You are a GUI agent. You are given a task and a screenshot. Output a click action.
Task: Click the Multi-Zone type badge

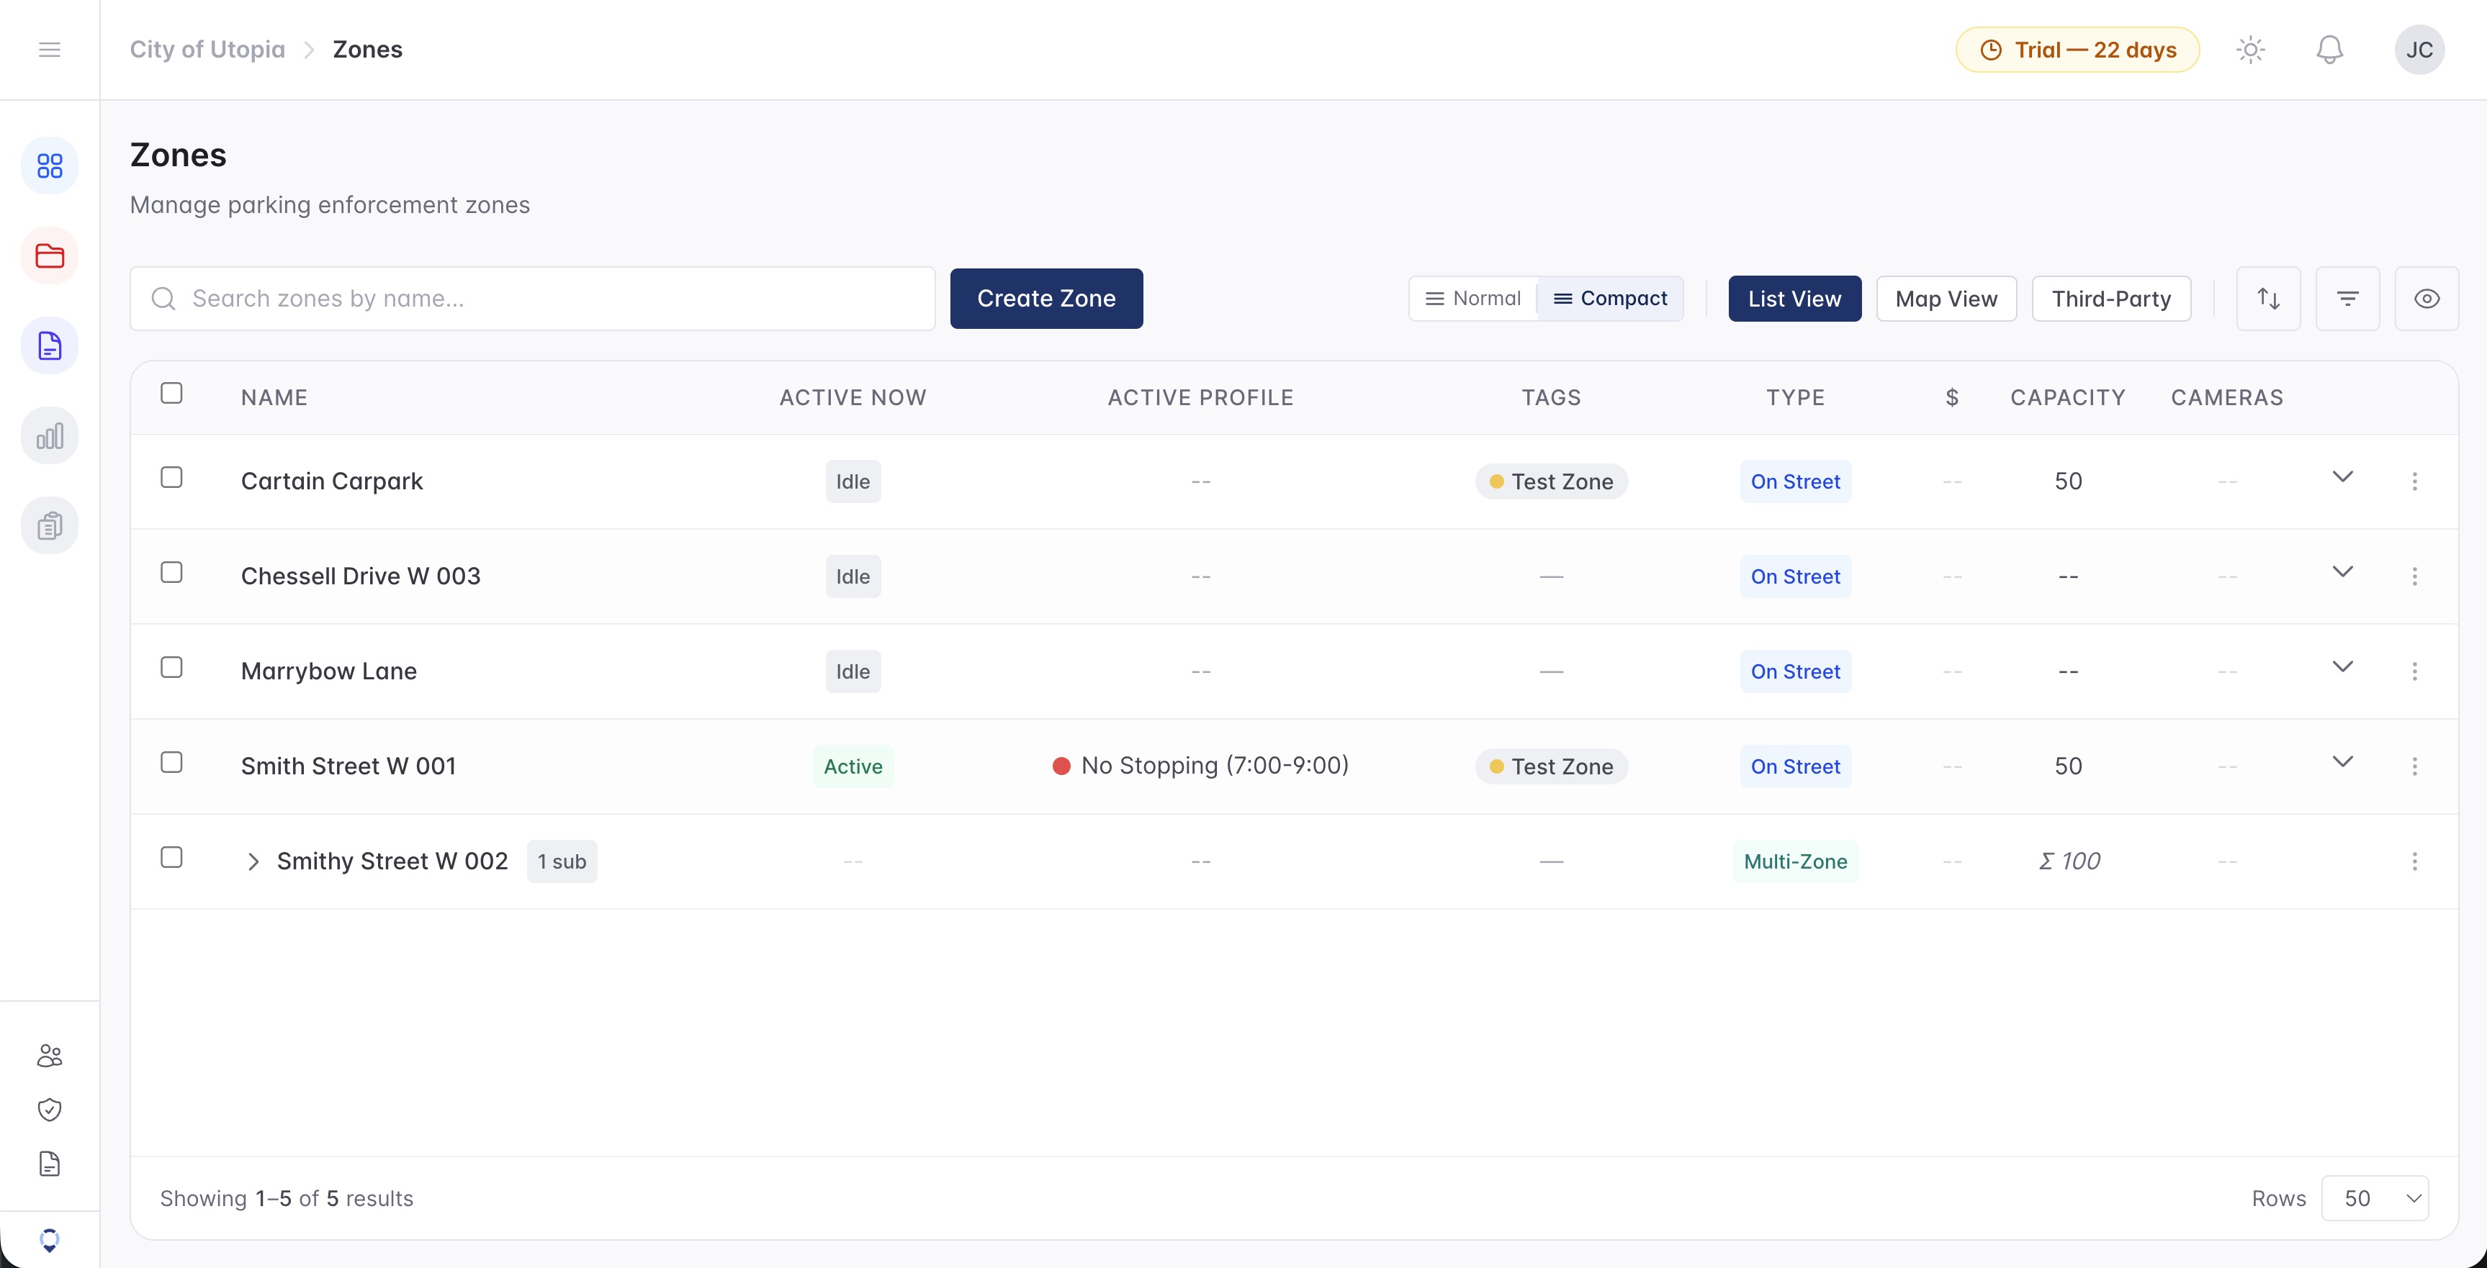click(1796, 861)
